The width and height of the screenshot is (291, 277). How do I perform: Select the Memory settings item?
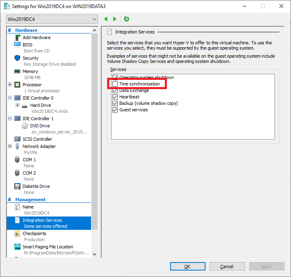pyautogui.click(x=30, y=71)
